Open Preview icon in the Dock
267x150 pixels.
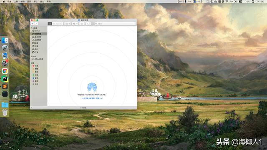pos(5,56)
